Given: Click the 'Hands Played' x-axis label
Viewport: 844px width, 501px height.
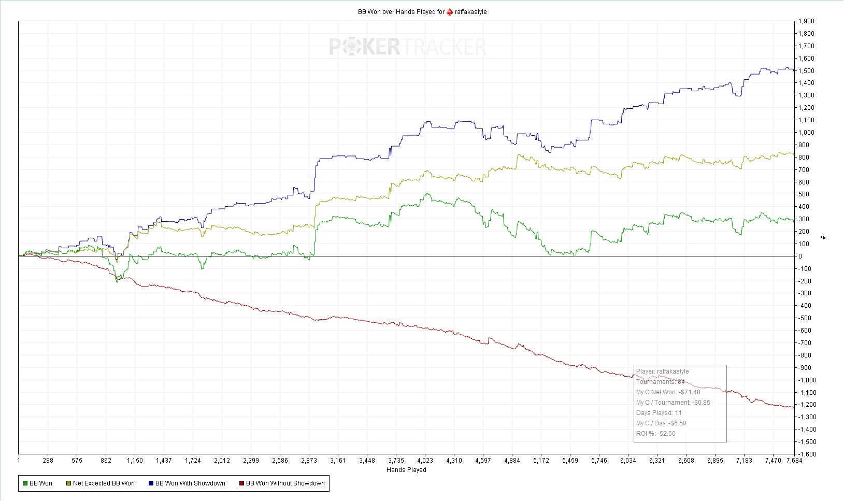Looking at the screenshot, I should (406, 470).
